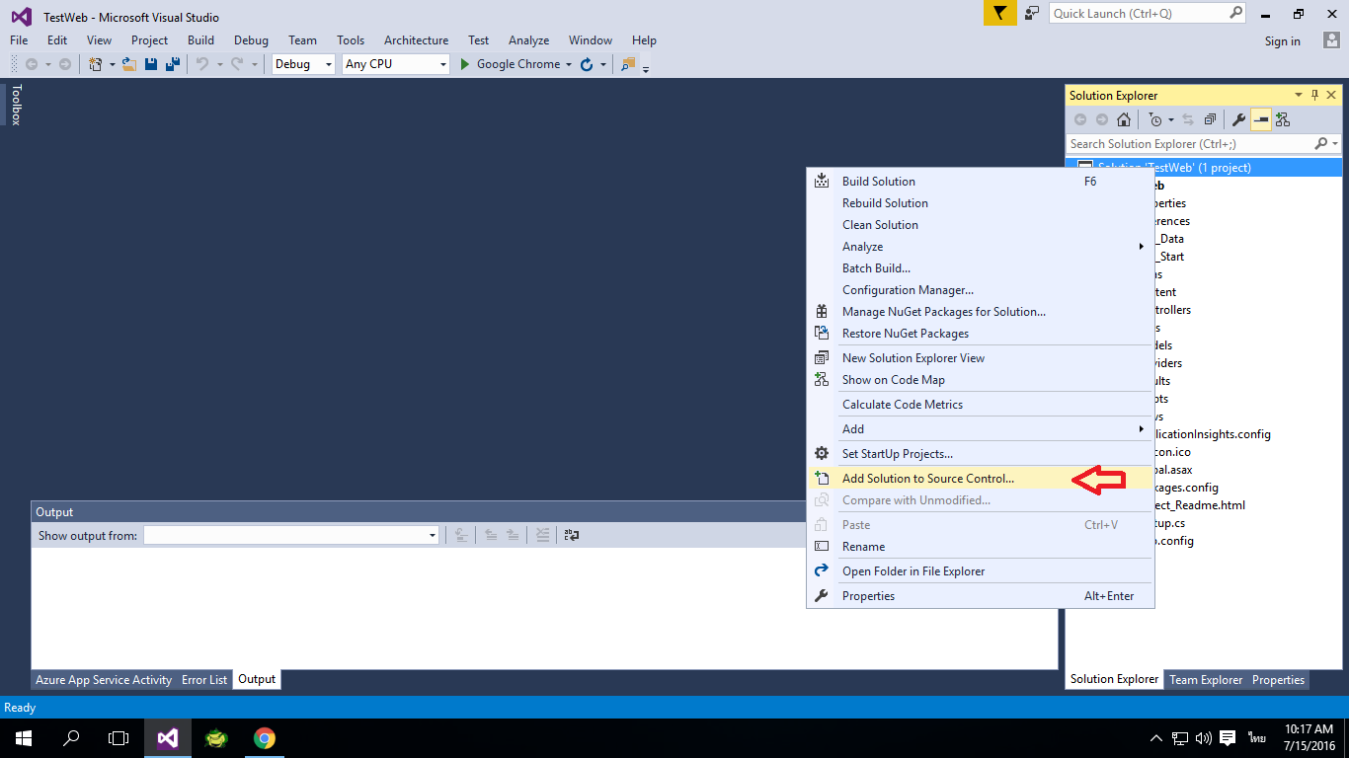Click Collapse All icon in Solution Explorer
Screen dimensions: 1349x758
[1210, 119]
